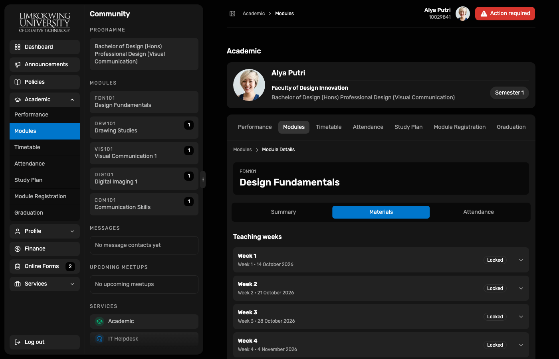Select the Materials module tab
The width and height of the screenshot is (559, 359).
click(x=381, y=212)
